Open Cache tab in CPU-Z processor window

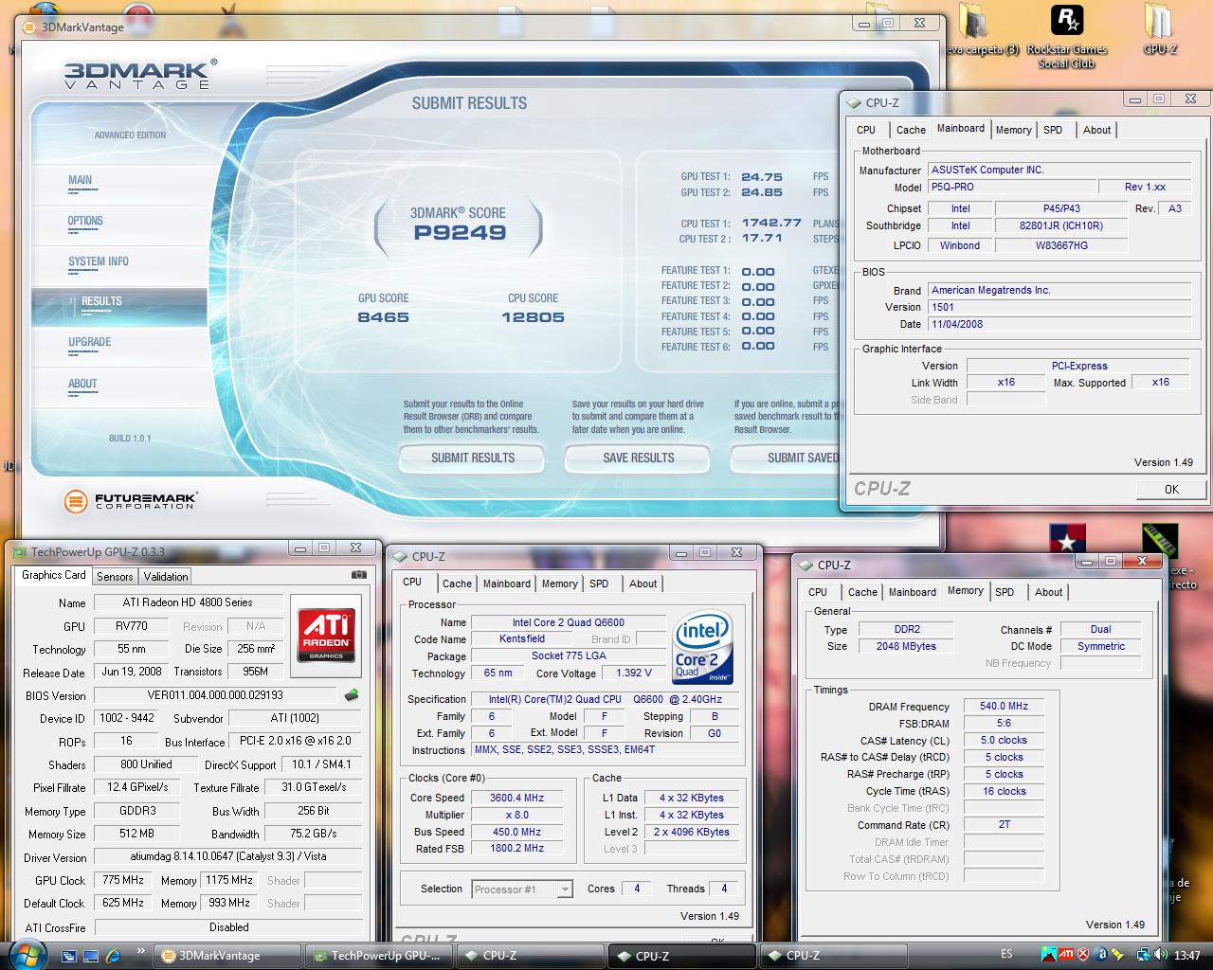457,584
